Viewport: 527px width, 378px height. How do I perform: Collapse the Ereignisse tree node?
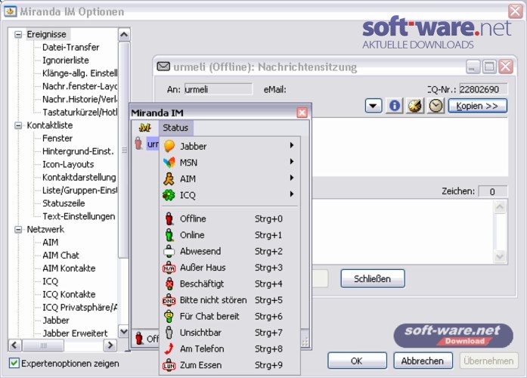click(x=18, y=34)
